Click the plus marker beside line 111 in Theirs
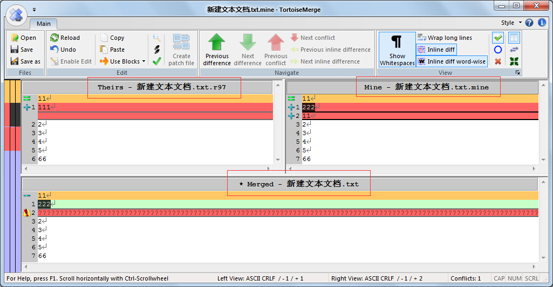This screenshot has width=553, height=287. click(x=27, y=107)
